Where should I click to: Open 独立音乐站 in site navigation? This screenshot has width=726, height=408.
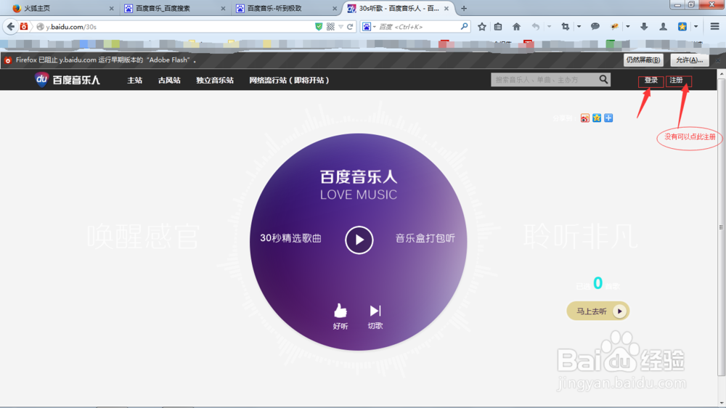pos(215,80)
